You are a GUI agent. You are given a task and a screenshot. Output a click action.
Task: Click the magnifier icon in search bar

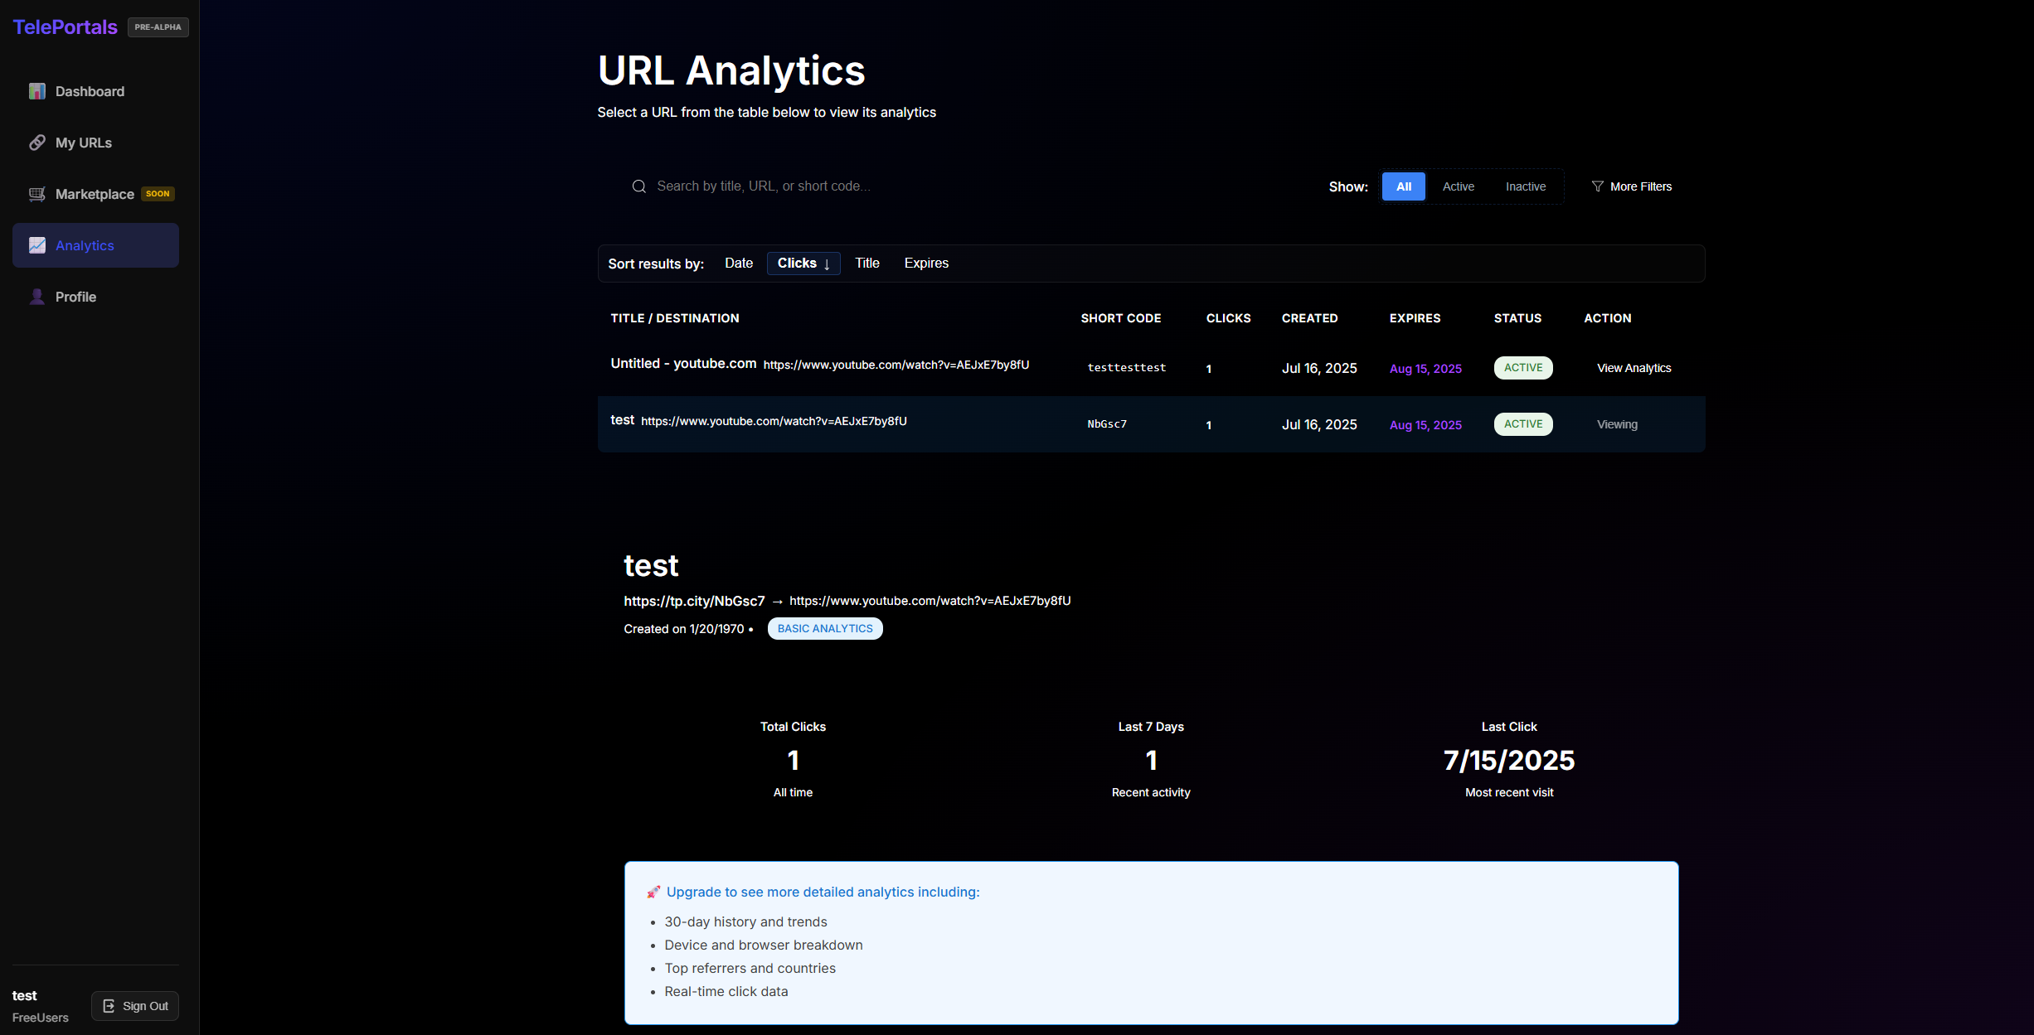click(x=638, y=186)
